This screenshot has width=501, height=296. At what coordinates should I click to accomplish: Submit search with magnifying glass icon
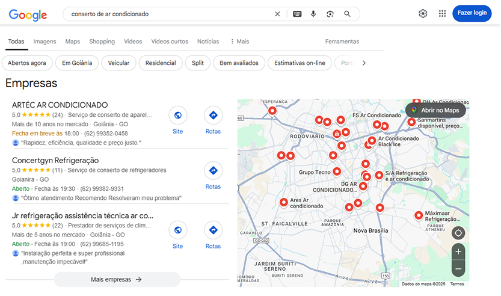click(x=347, y=14)
